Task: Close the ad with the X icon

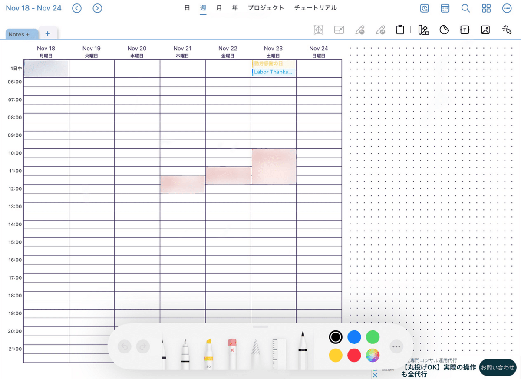Action: point(375,375)
